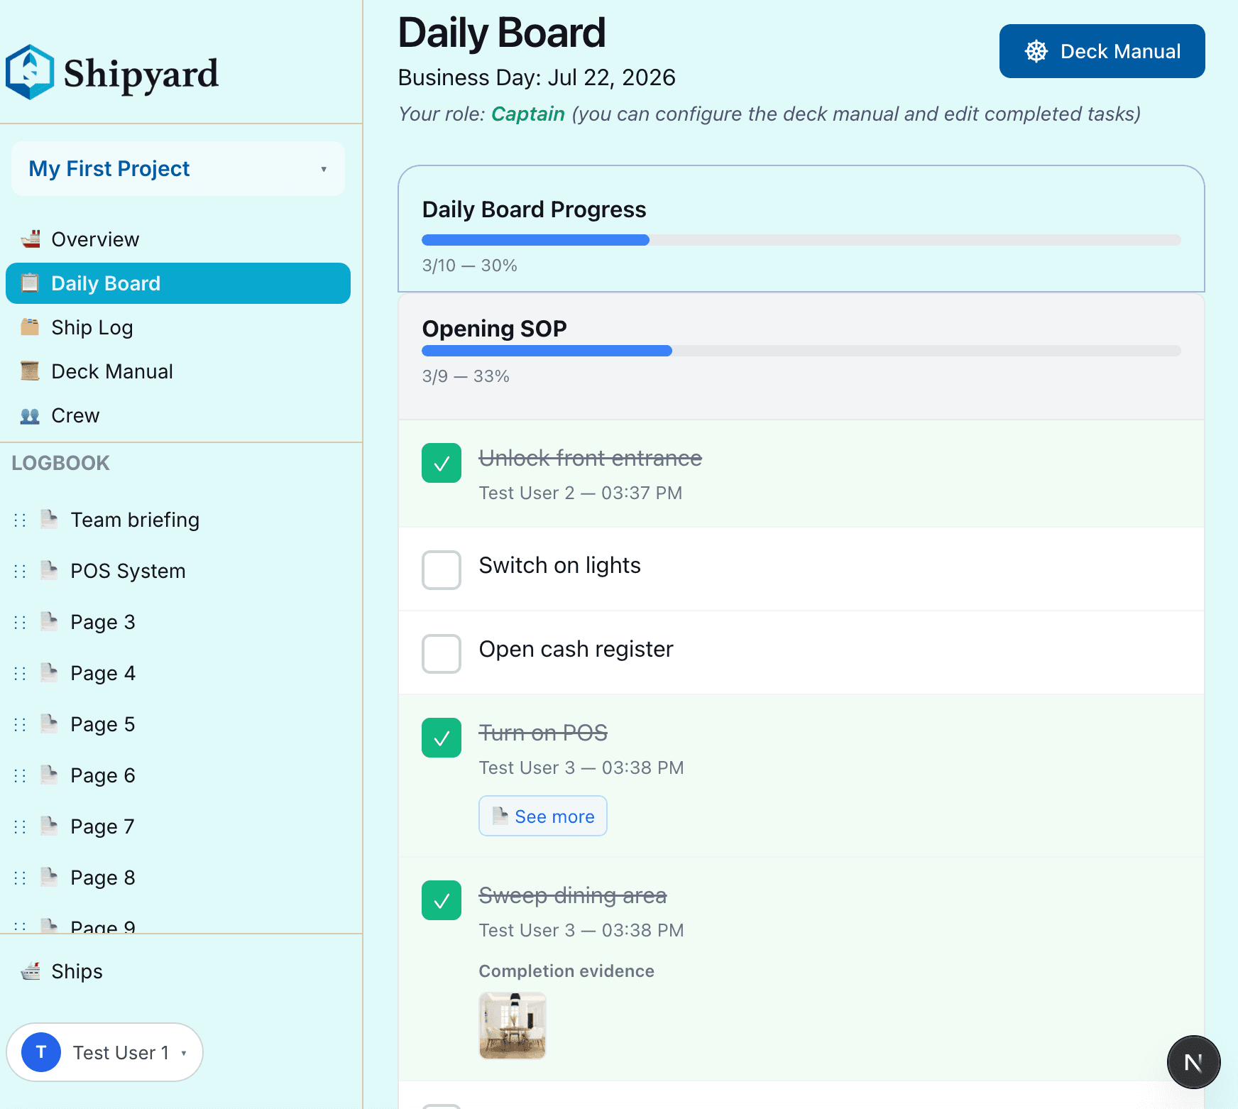
Task: Open the My First Project dropdown
Action: point(178,168)
